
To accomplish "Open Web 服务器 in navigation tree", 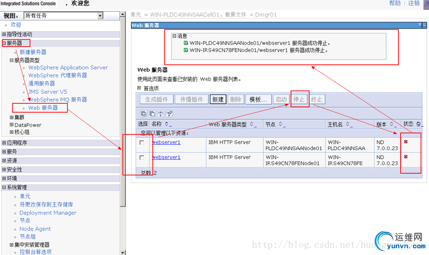I will pos(43,108).
